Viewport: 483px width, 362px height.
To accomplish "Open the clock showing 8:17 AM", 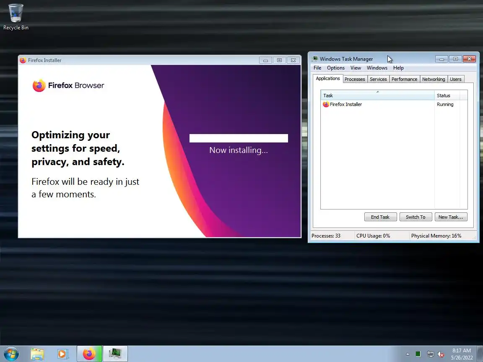I will pos(462,354).
